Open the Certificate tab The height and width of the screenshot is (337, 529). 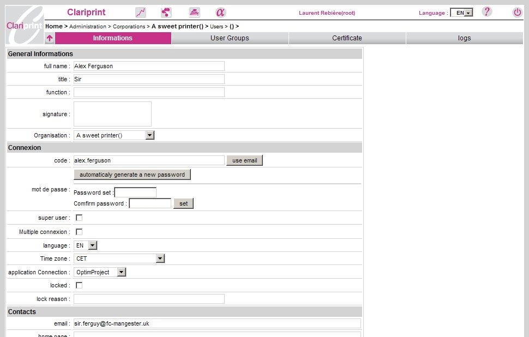(347, 38)
